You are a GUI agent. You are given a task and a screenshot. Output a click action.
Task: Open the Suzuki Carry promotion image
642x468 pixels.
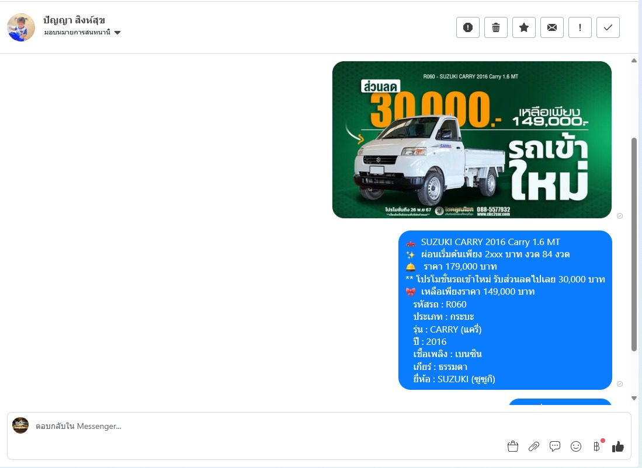[471, 139]
